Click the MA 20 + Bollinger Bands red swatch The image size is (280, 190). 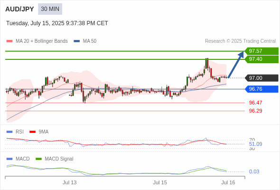(9, 41)
